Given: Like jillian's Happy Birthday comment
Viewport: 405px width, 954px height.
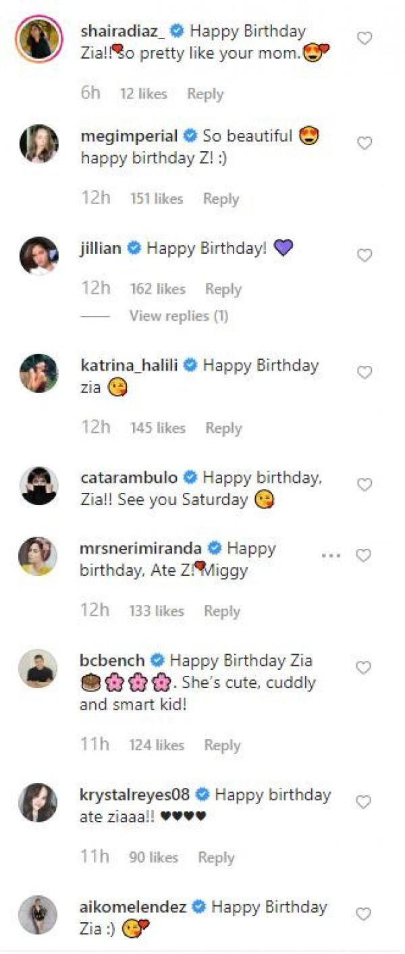Looking at the screenshot, I should point(364,255).
